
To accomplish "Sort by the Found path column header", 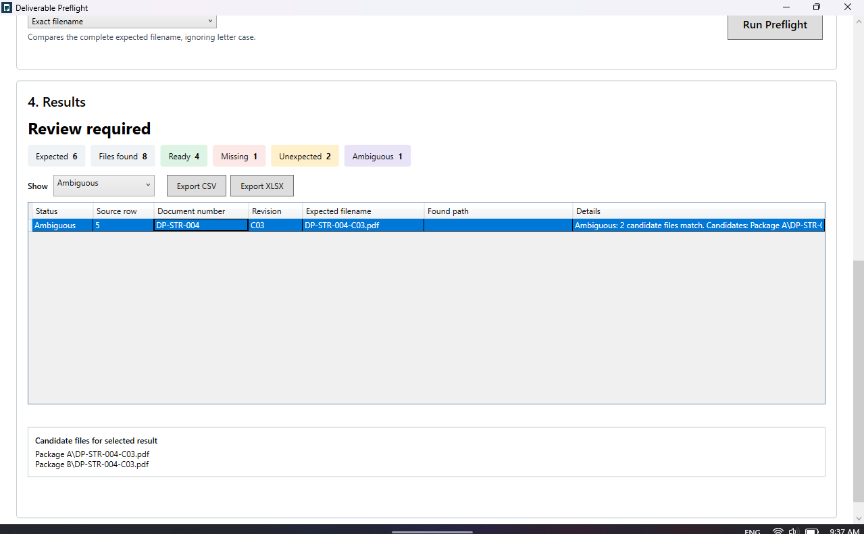I will tap(499, 211).
